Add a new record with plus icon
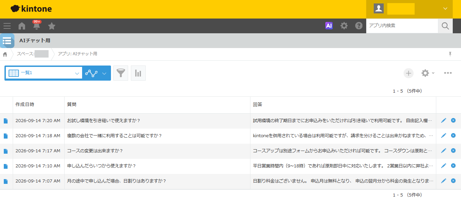The width and height of the screenshot is (461, 200). click(x=408, y=73)
